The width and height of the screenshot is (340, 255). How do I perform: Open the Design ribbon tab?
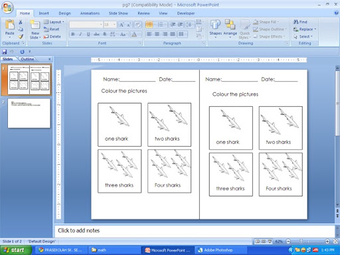point(64,13)
